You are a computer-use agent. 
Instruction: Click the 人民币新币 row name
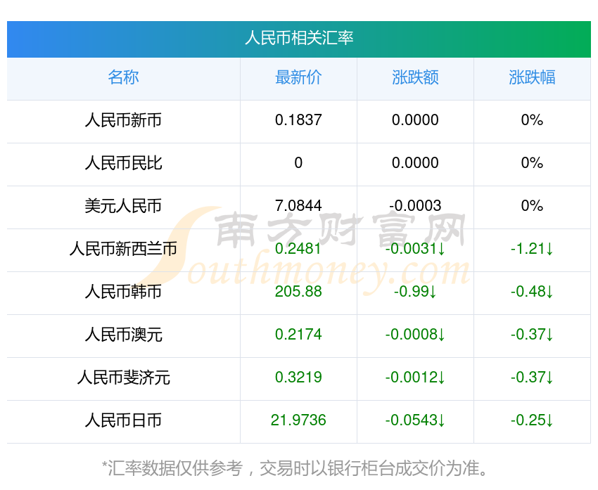[x=123, y=120]
